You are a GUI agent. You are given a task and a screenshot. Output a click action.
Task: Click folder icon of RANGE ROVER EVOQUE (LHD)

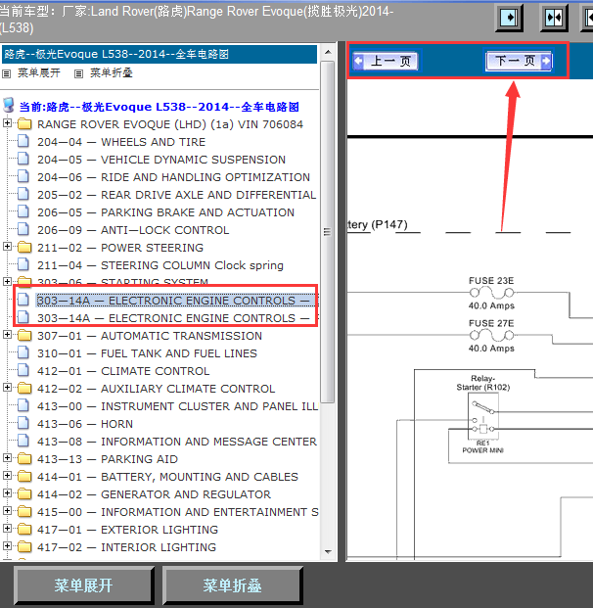(x=24, y=124)
